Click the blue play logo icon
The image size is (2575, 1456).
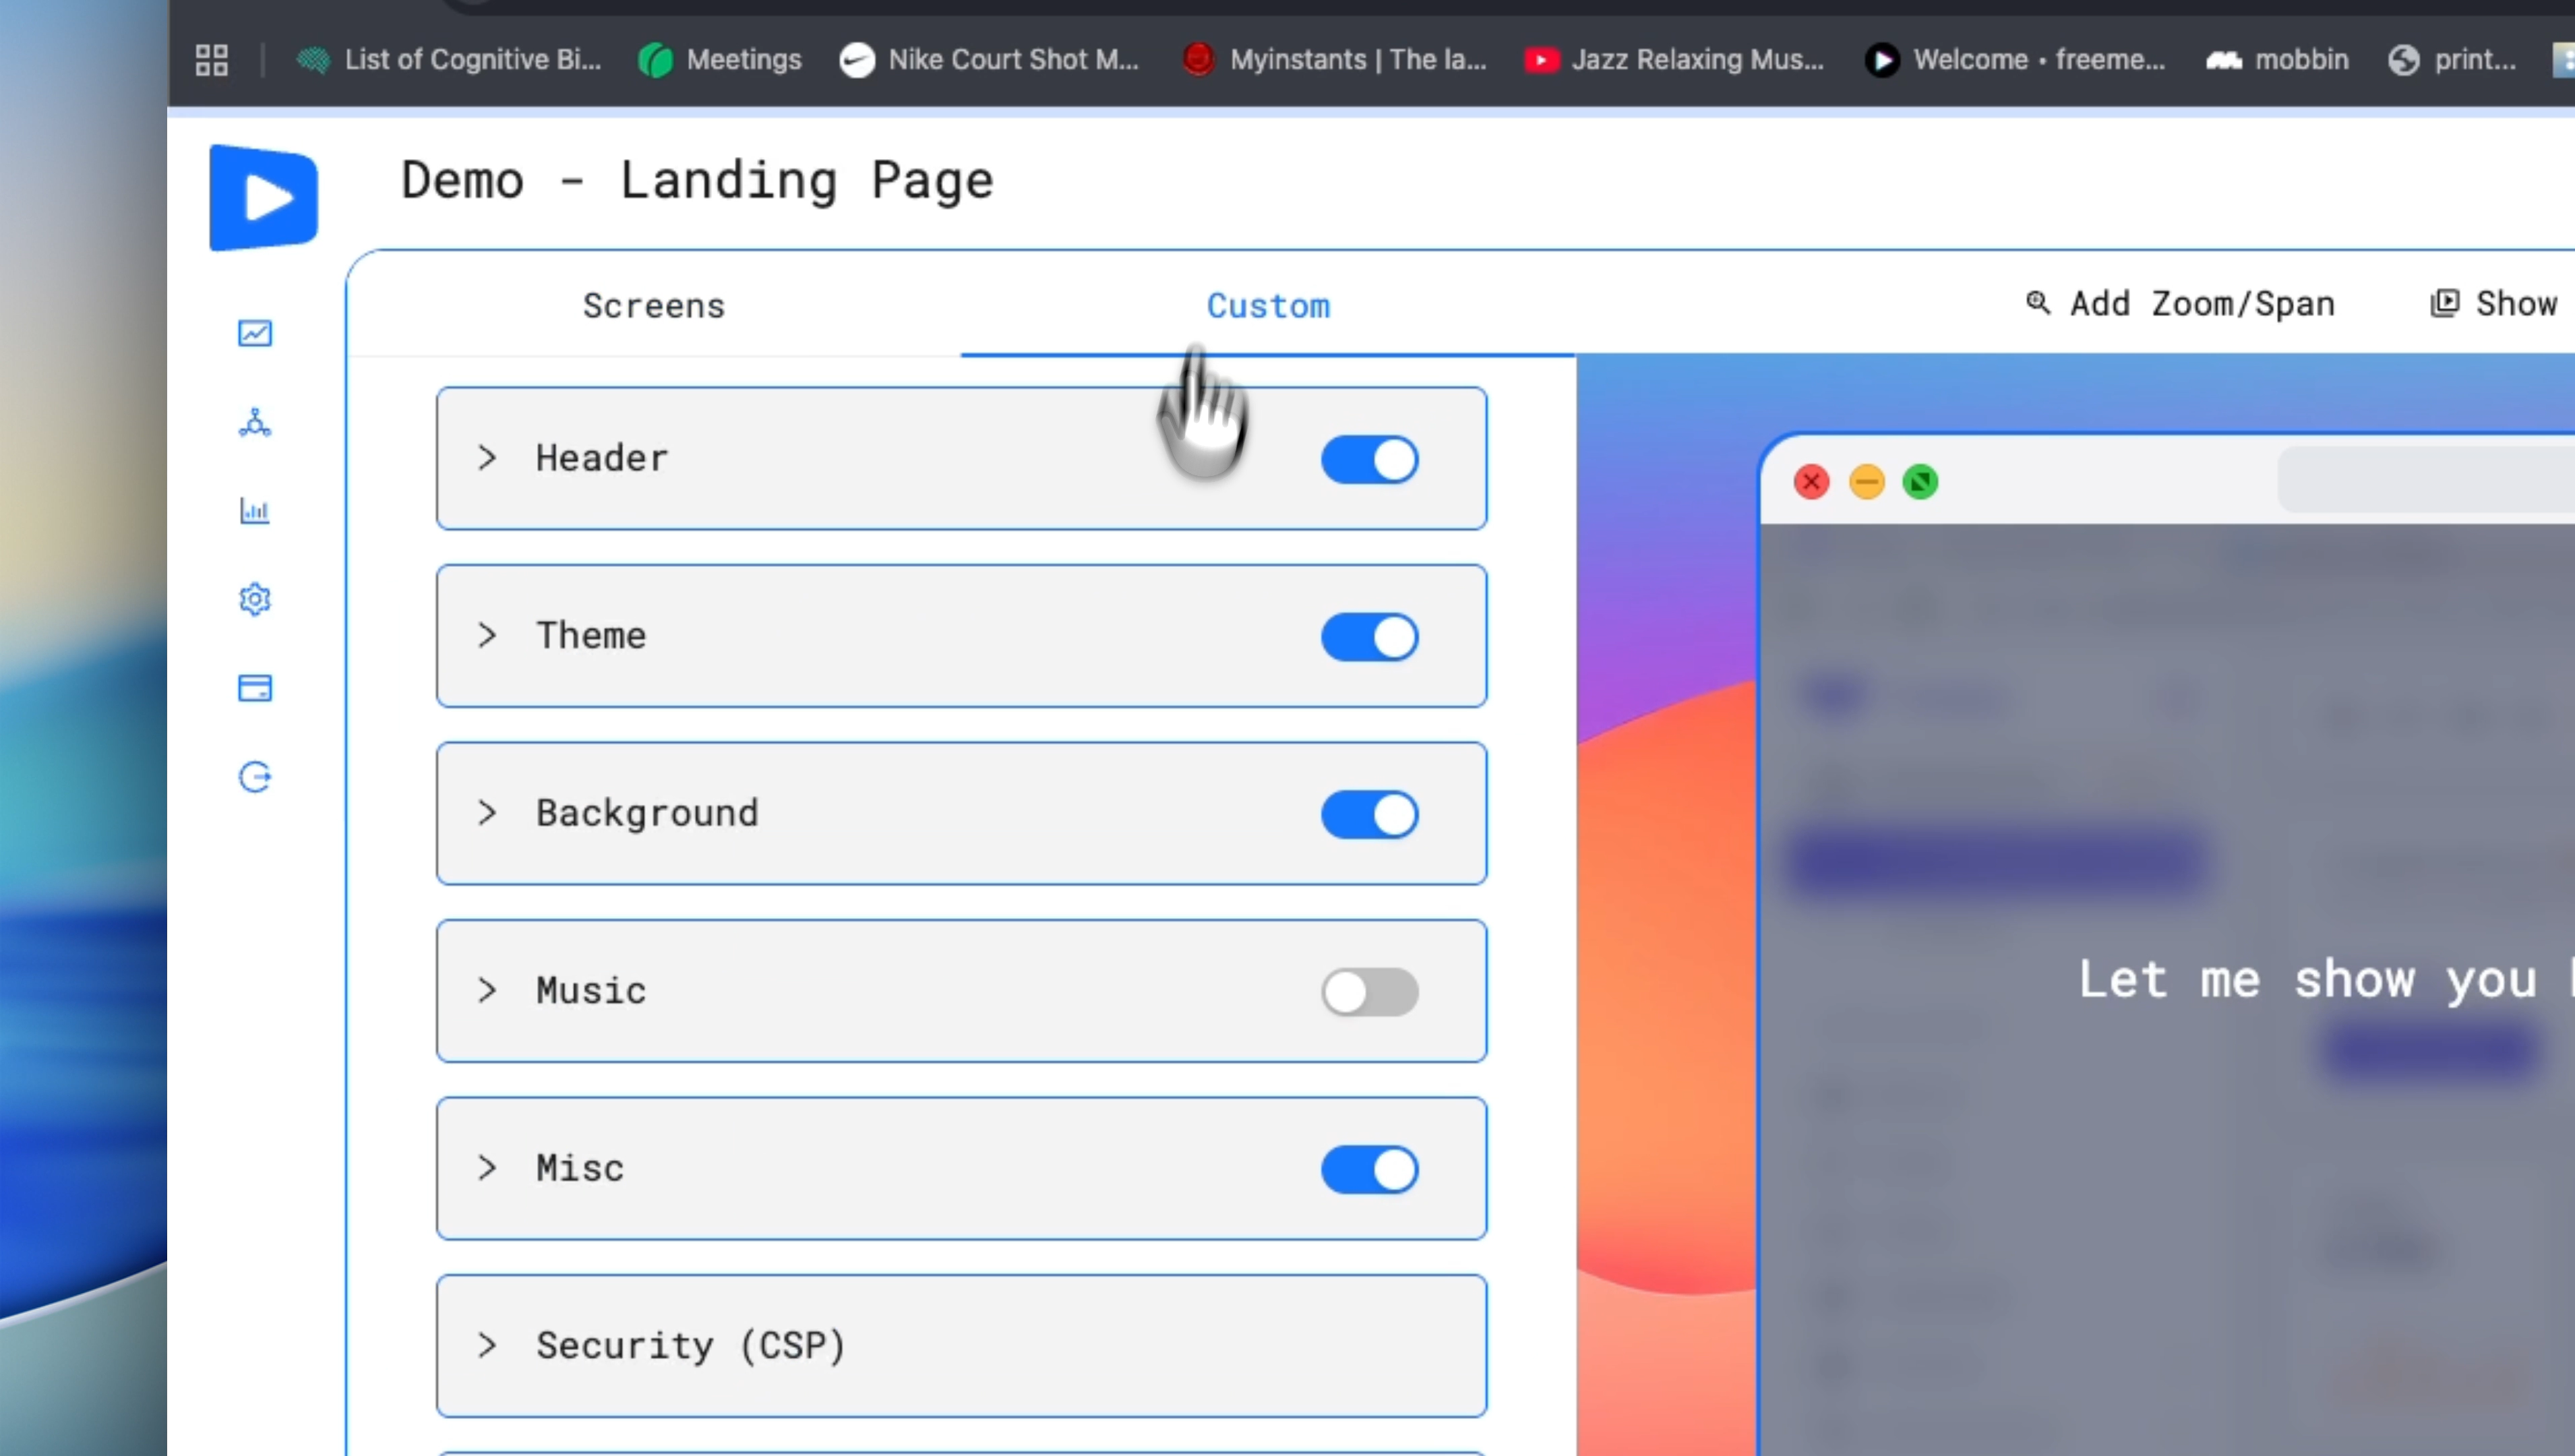click(x=263, y=197)
